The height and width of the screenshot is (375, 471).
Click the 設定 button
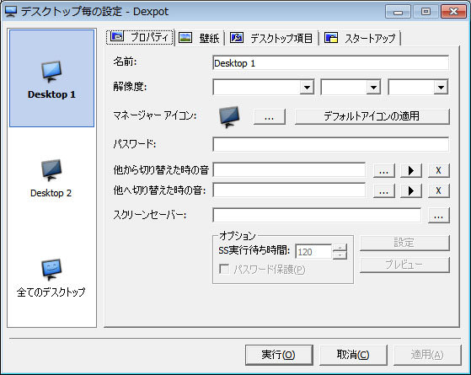click(404, 243)
